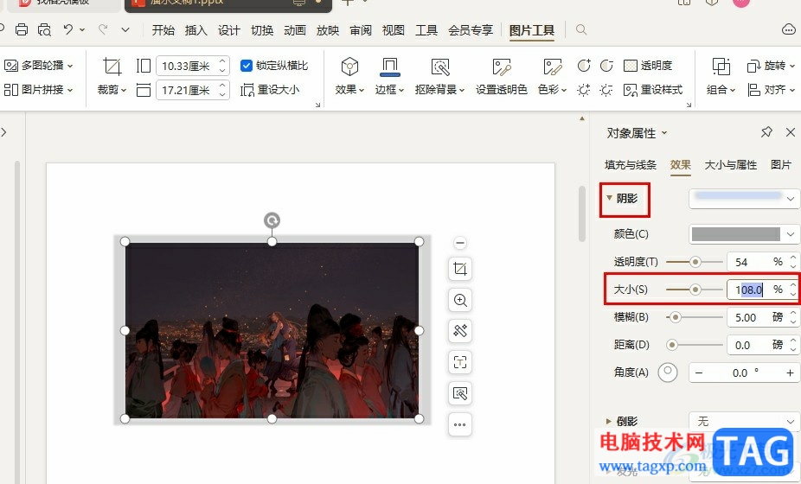
Task: Select the 图片工具 tab
Action: 532,30
